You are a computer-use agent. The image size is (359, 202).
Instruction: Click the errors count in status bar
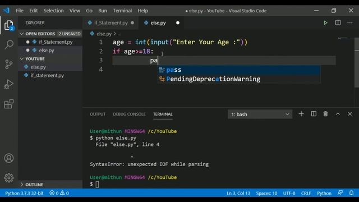(54, 193)
